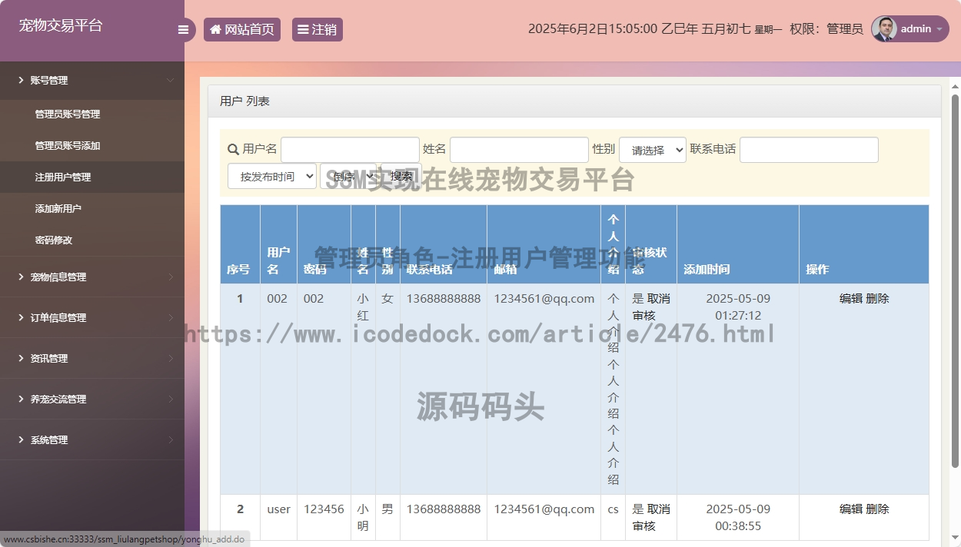This screenshot has height=547, width=961.
Task: Open 管理员账号管理 menu item
Action: [92, 114]
